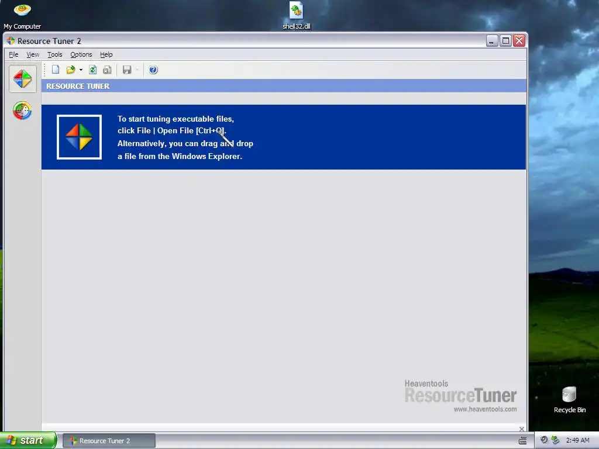Image resolution: width=599 pixels, height=449 pixels.
Task: Select the circular scanner sidebar icon
Action: (22, 110)
